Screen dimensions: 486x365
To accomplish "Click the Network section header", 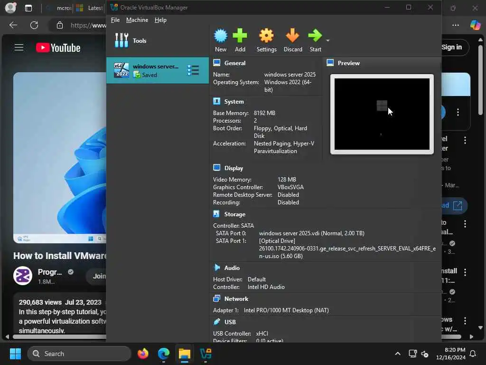I will coord(236,299).
